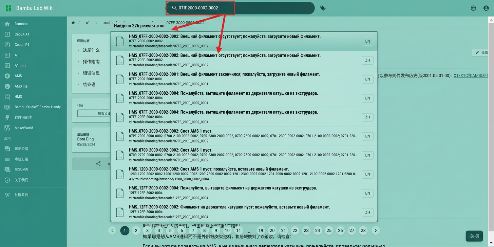
Task: Open the ZH result HMS_07FF-2000-0002-0002 Внешний филамент отсутствует
Action: coord(244,60)
